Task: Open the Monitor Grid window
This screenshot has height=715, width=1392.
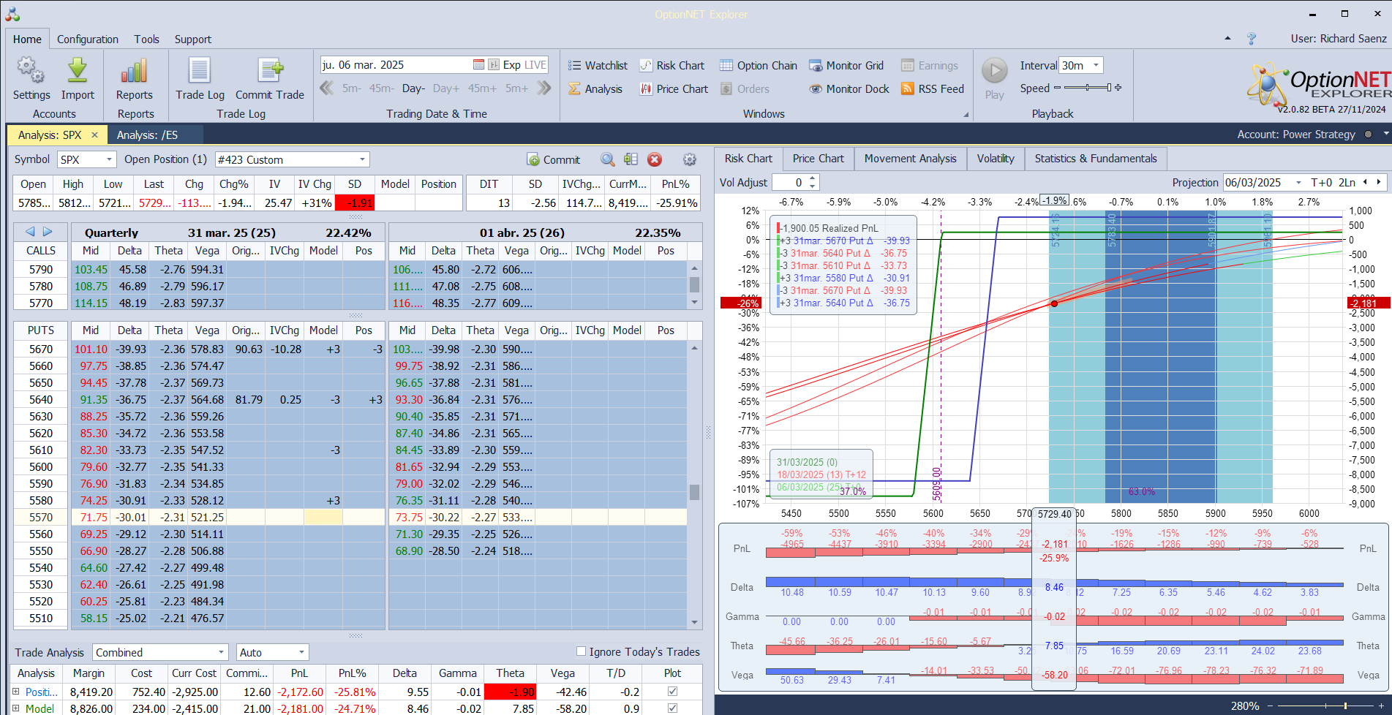Action: point(846,66)
